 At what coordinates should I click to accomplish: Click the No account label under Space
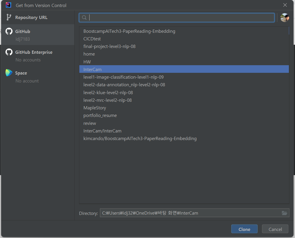(27, 81)
